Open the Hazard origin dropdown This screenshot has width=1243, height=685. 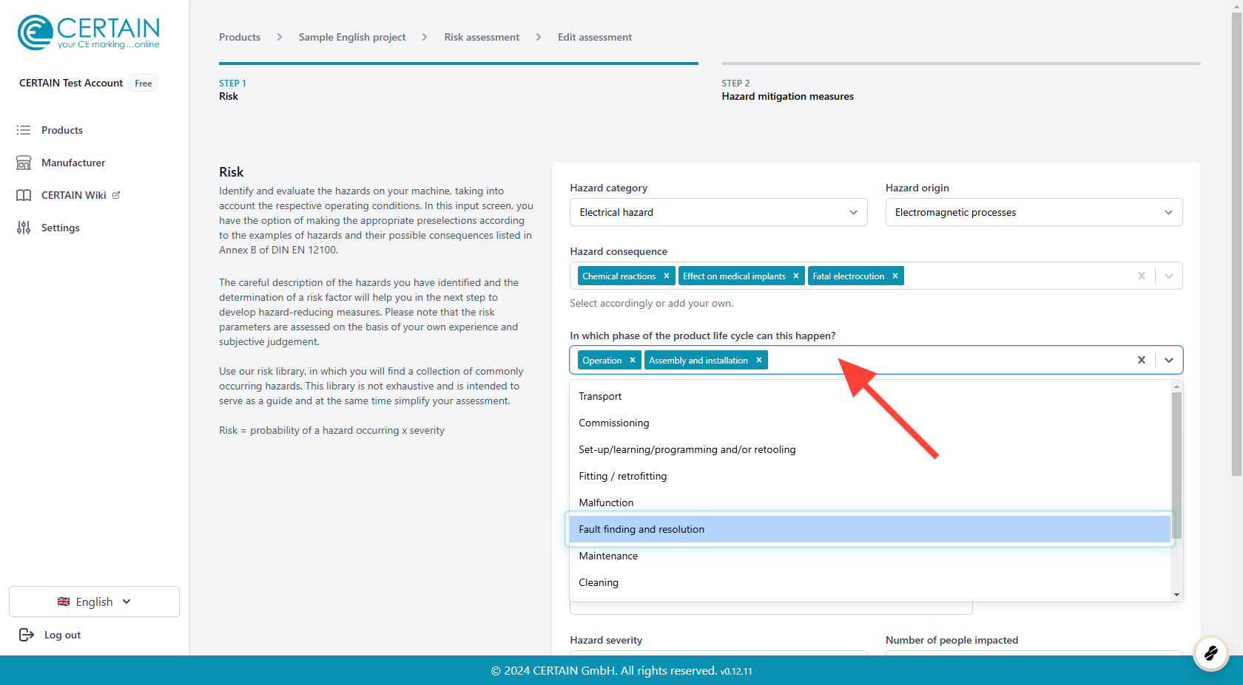pos(1034,212)
